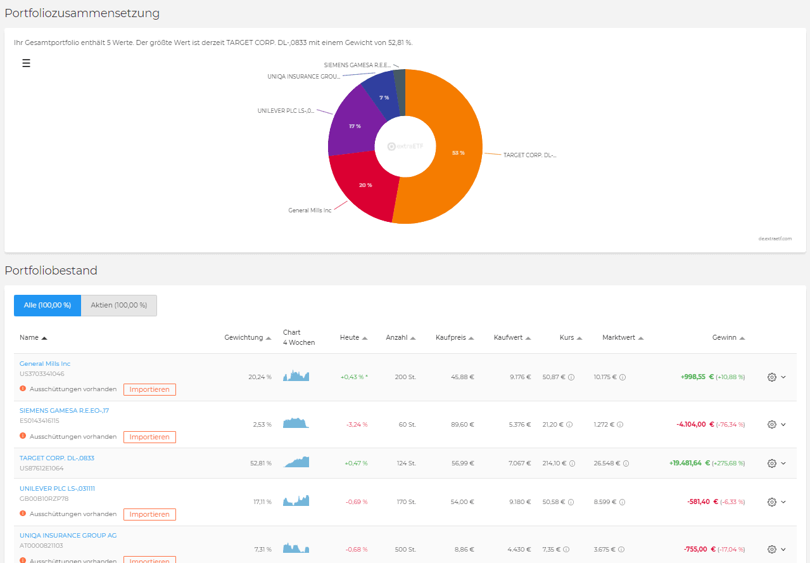Screen dimensions: 810x563
Task: Open settings gear for SIEMENS GAMESA row
Action: pos(771,424)
